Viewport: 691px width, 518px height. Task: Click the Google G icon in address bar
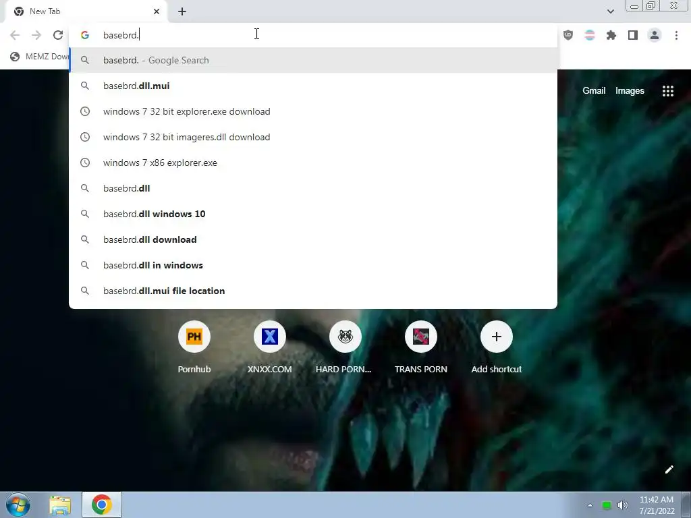point(85,35)
